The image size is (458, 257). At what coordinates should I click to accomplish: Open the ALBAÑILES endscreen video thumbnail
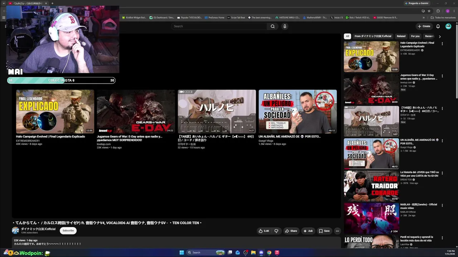(x=298, y=111)
